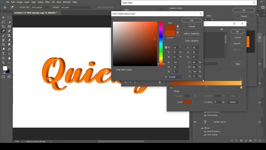Toggle Bevel & Emboss eye under Quickly copy 11
This screenshot has width=266, height=150.
pyautogui.click(x=205, y=132)
